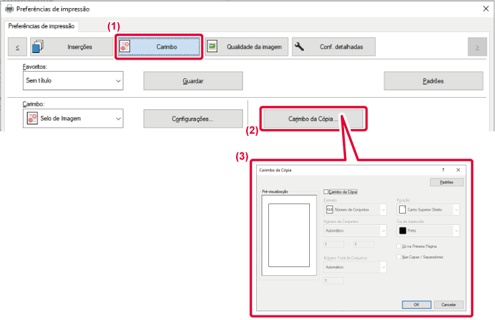Open the Inserções tab with the pages icon
This screenshot has height=320, width=495.
pyautogui.click(x=38, y=47)
